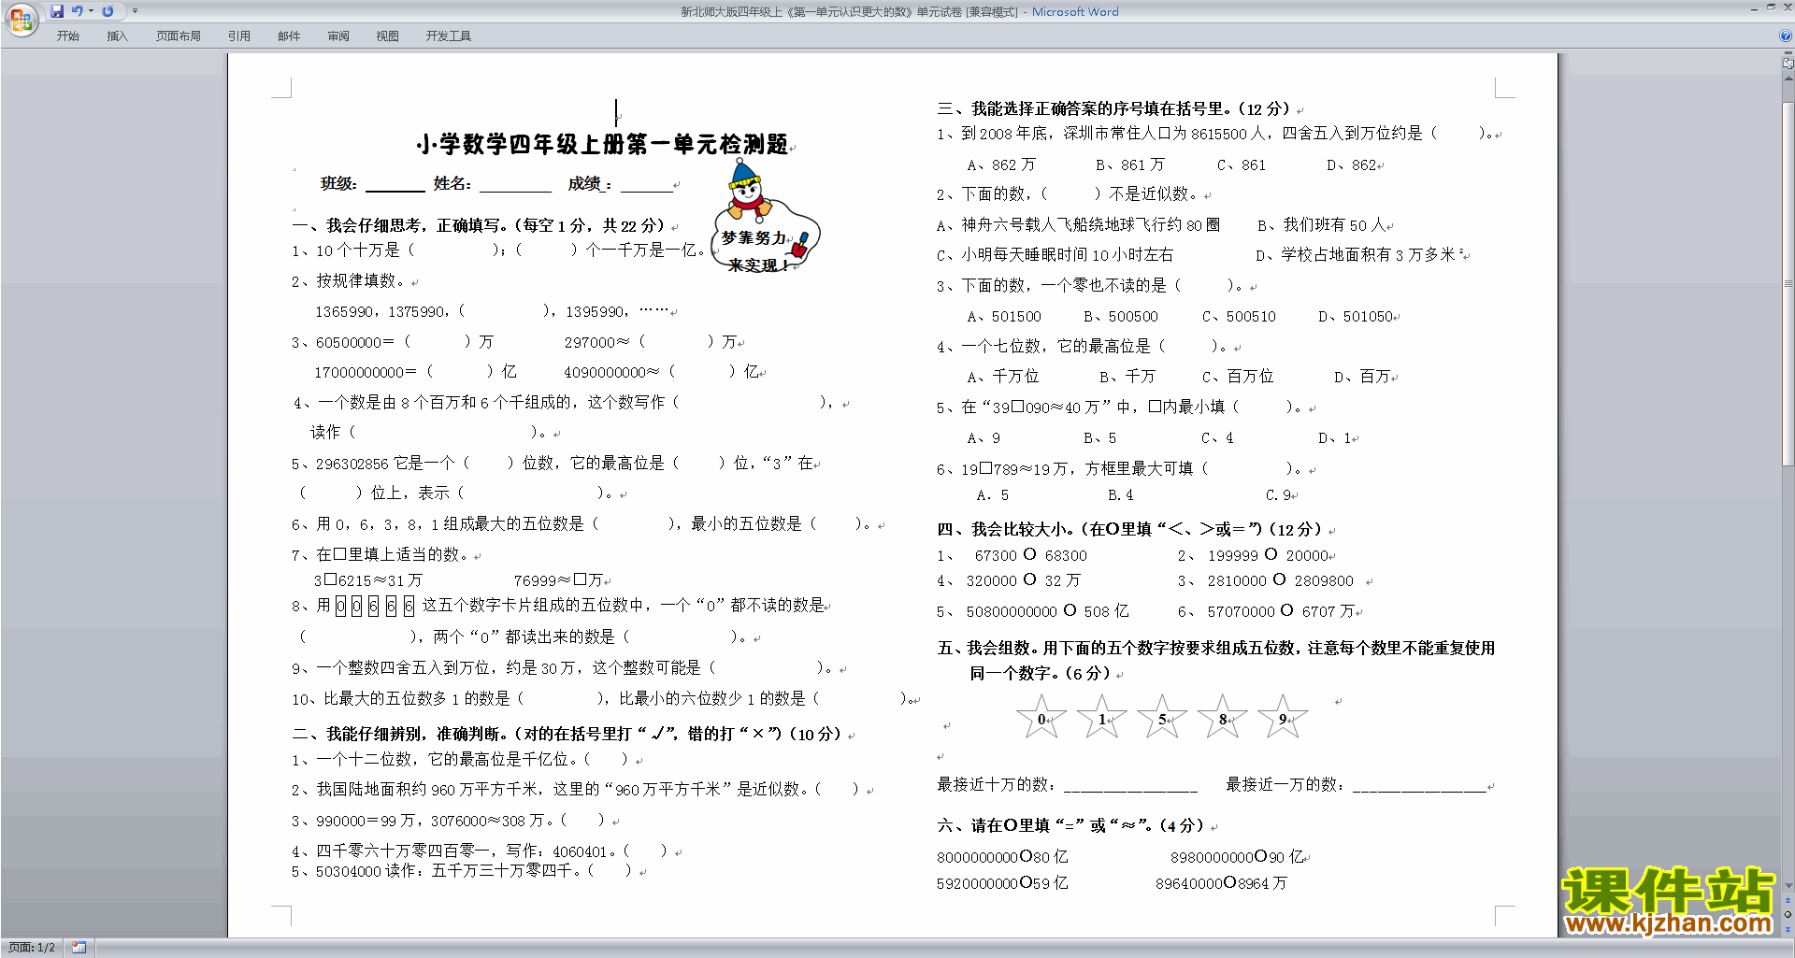Click the Redo/Repeat icon
Screen dimensions: 1795x958
pos(108,11)
